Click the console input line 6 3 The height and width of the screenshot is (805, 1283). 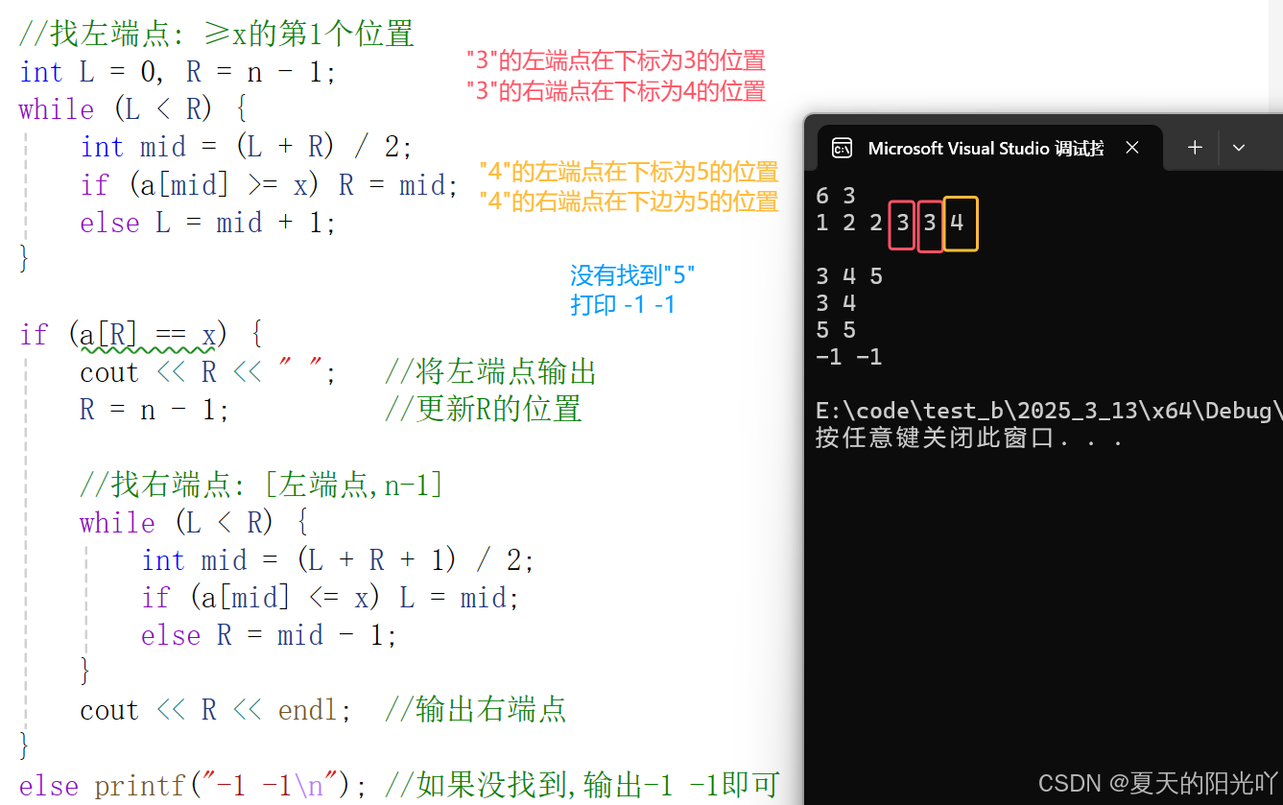point(835,196)
